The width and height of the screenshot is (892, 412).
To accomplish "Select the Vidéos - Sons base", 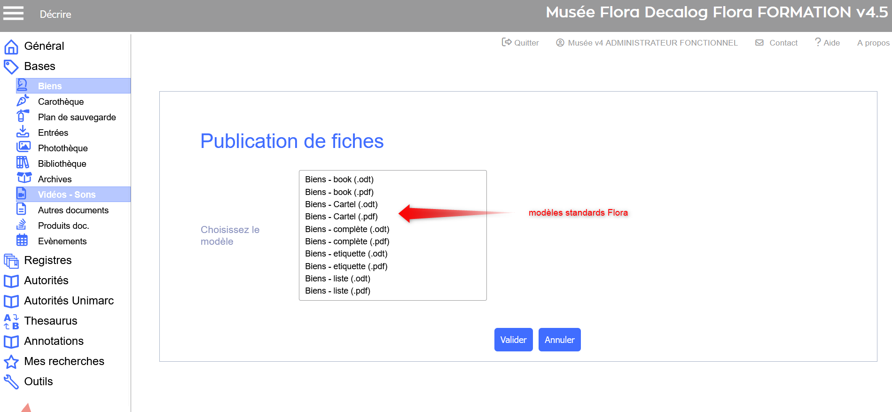I will pos(73,194).
